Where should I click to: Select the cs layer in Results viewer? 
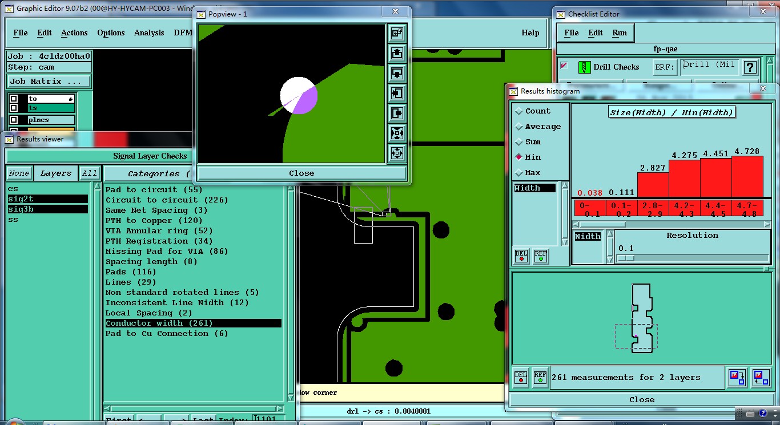[x=47, y=188]
